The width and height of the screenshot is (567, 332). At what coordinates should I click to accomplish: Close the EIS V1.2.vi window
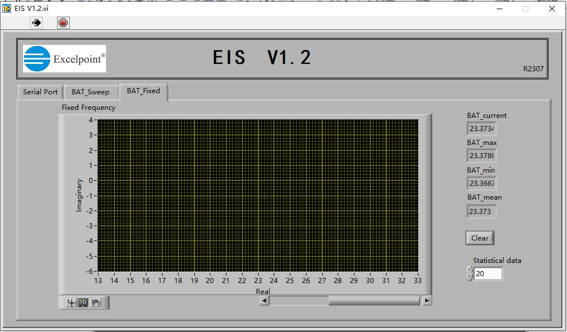coord(552,9)
